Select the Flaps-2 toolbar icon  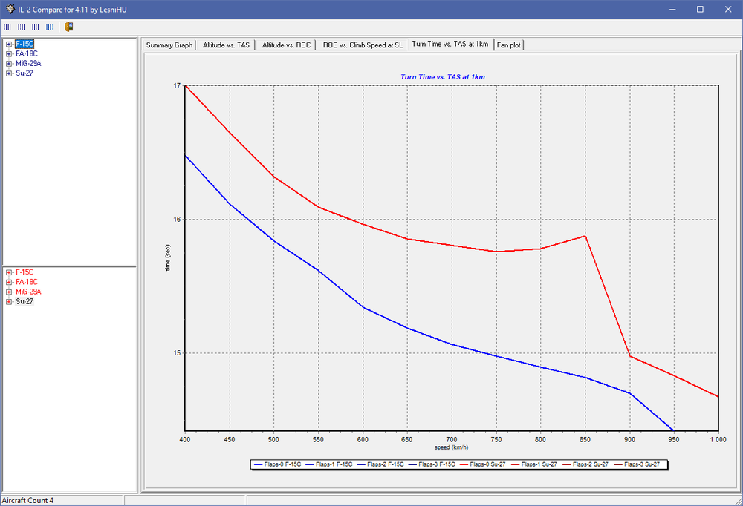tap(35, 27)
